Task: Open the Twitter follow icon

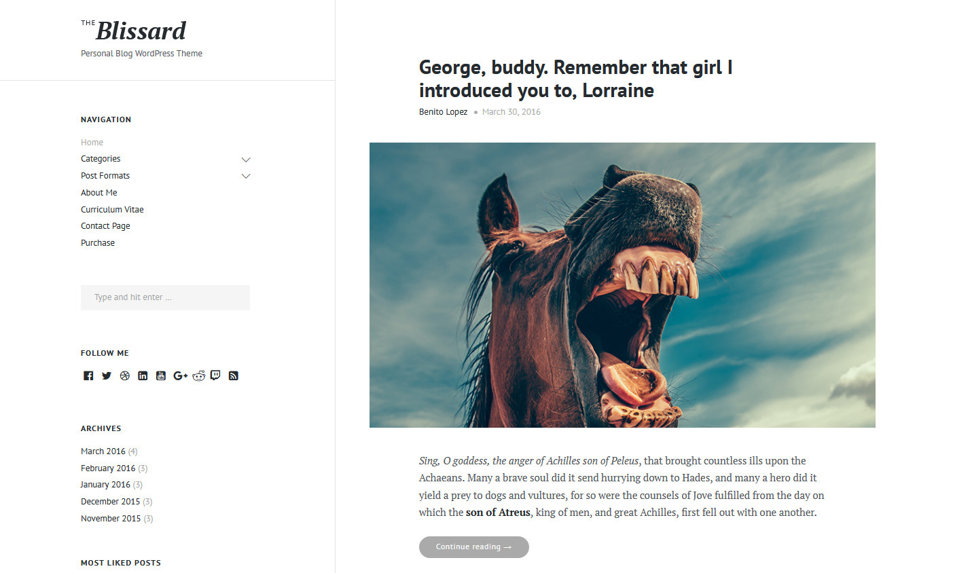Action: [107, 375]
